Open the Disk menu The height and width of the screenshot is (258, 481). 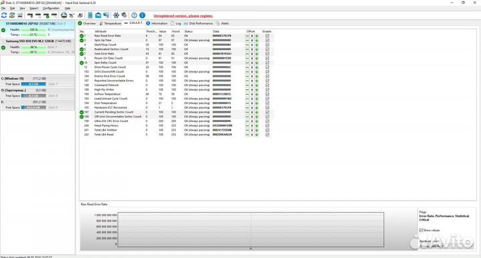click(x=12, y=8)
